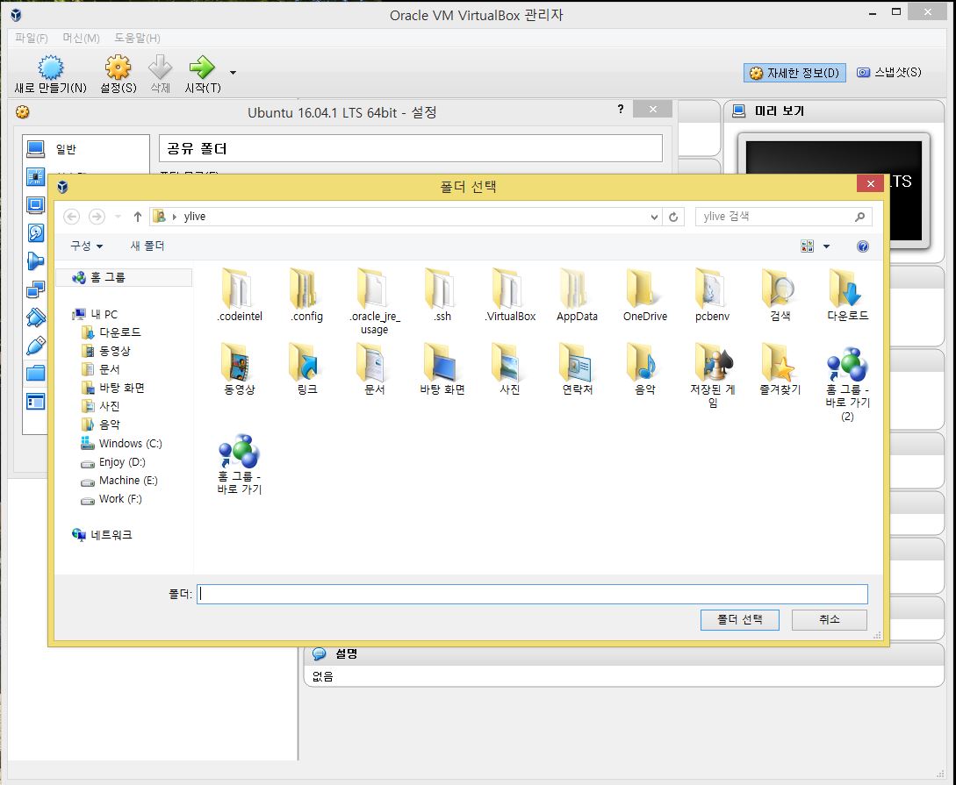Open the address bar path dropdown

point(654,217)
